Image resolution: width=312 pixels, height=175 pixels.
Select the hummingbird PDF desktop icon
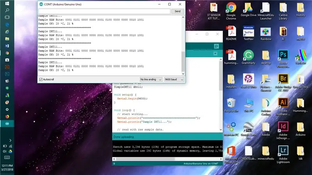[x=231, y=57]
